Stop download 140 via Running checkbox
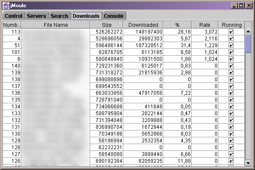This screenshot has width=255, height=170. point(231,66)
